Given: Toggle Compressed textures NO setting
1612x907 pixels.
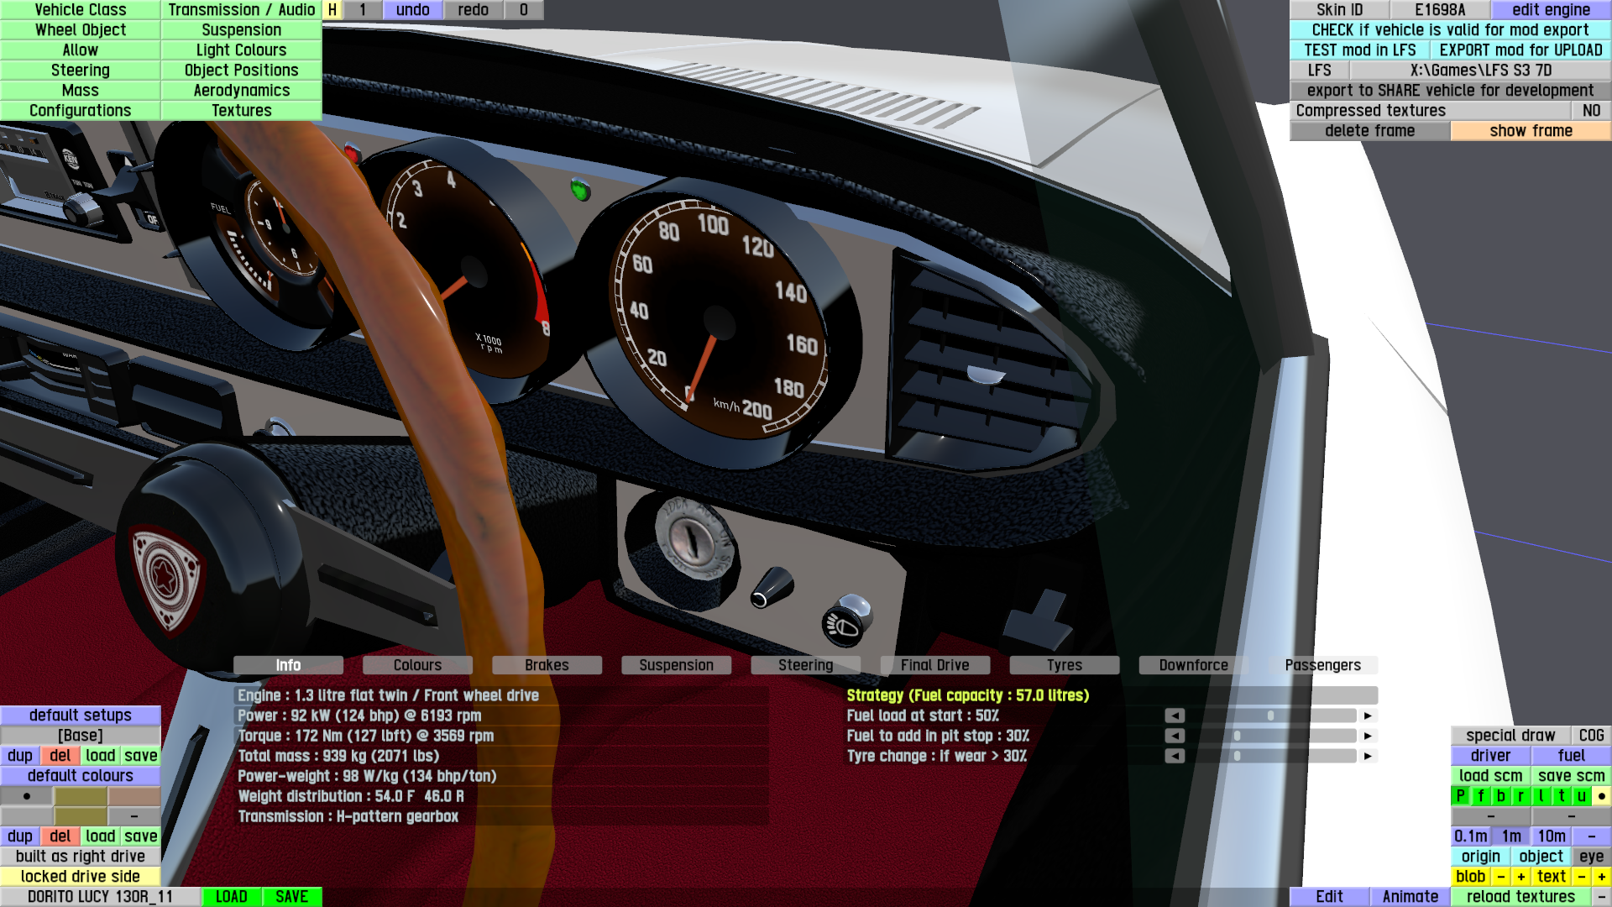Looking at the screenshot, I should 1591,111.
